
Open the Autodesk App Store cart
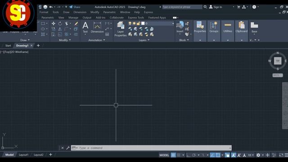pyautogui.click(x=238, y=7)
